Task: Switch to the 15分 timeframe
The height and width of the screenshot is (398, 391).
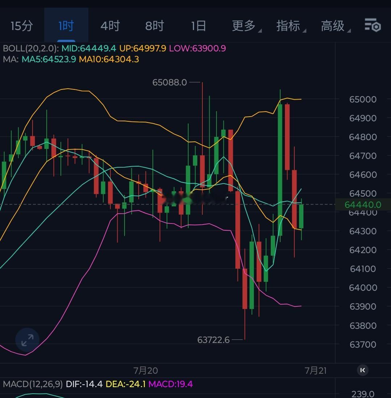Action: click(x=22, y=26)
